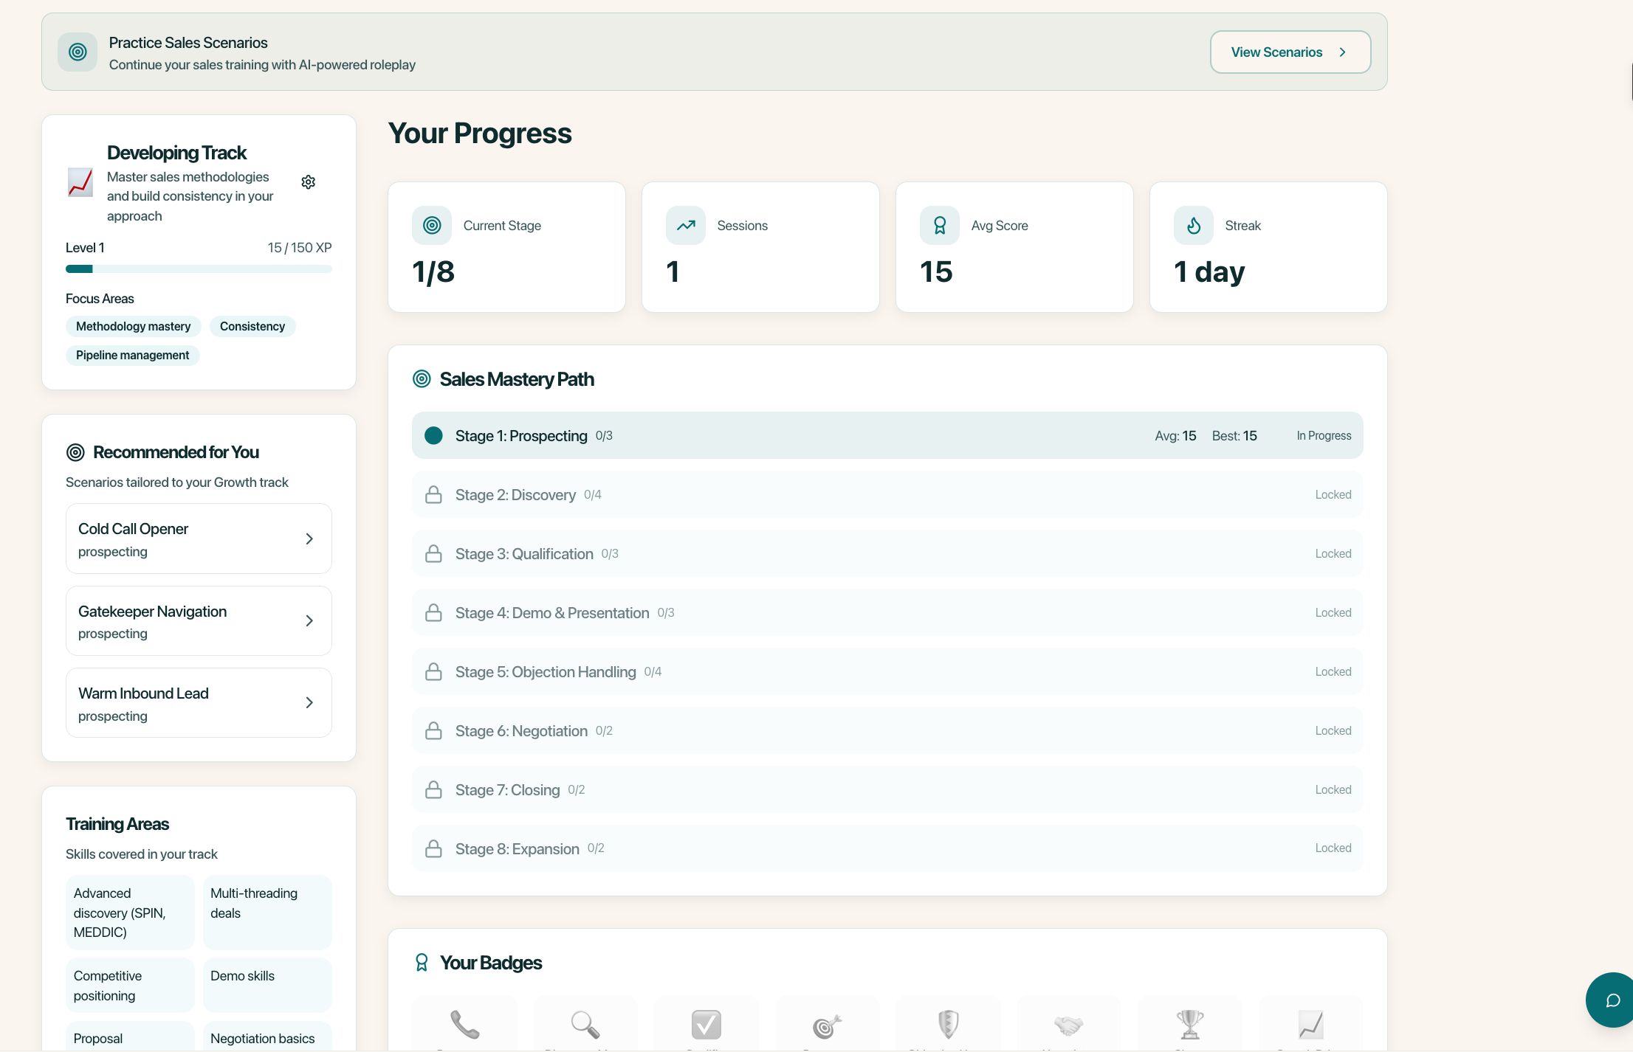Viewport: 1633px width, 1052px height.
Task: Open Gatekeeper Navigation scenario chevron
Action: coord(309,621)
